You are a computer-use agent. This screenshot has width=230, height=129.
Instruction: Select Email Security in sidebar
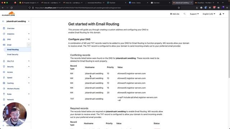[13, 54]
